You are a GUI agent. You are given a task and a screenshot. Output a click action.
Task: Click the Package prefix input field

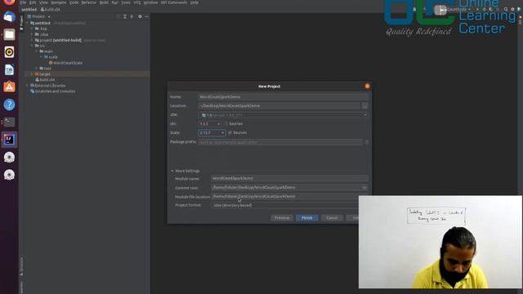(280, 142)
